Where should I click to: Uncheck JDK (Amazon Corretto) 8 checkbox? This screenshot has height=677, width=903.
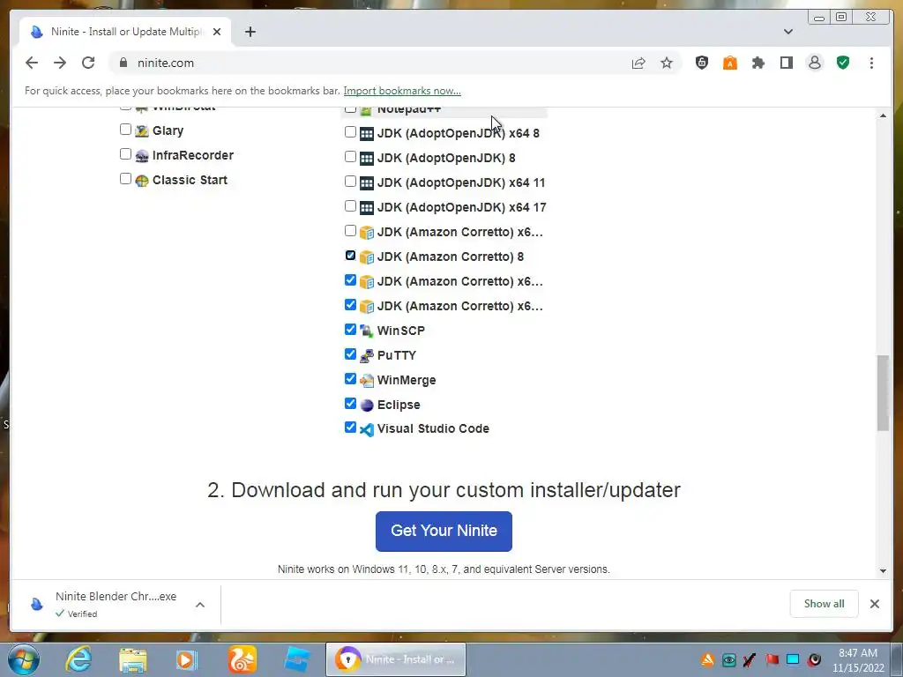point(350,255)
